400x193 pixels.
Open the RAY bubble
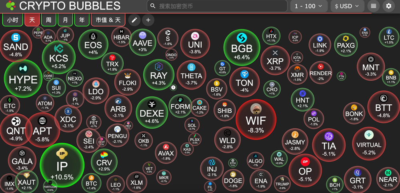tap(159, 74)
